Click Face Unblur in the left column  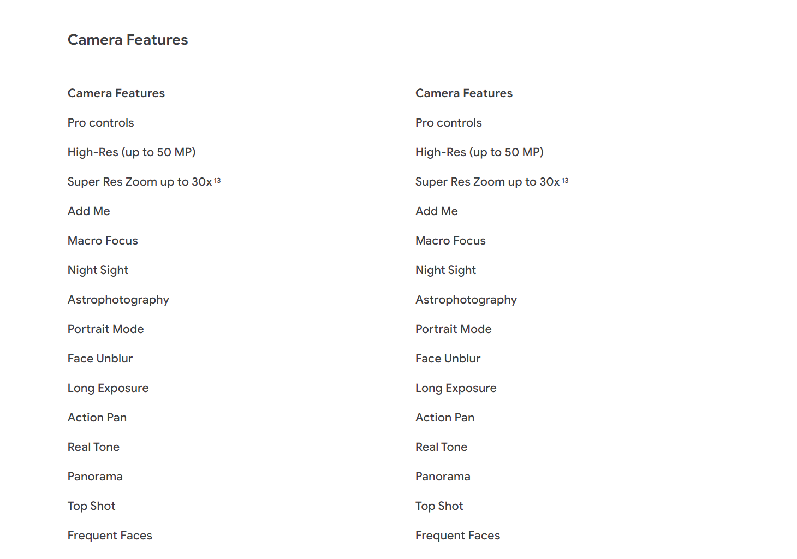click(100, 359)
